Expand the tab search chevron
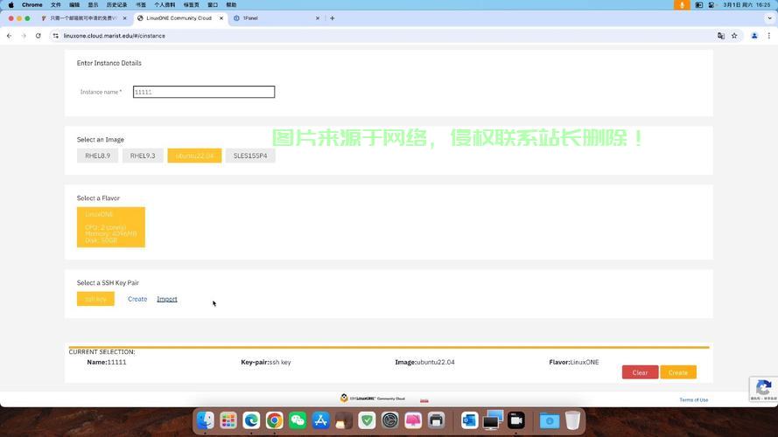Image resolution: width=778 pixels, height=437 pixels. coord(769,17)
